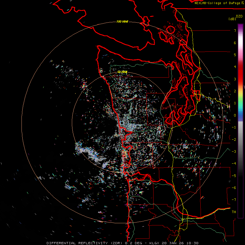Click the KLGX radar site dot at center
Image resolution: width=245 pixels, height=245 pixels.
122,123
